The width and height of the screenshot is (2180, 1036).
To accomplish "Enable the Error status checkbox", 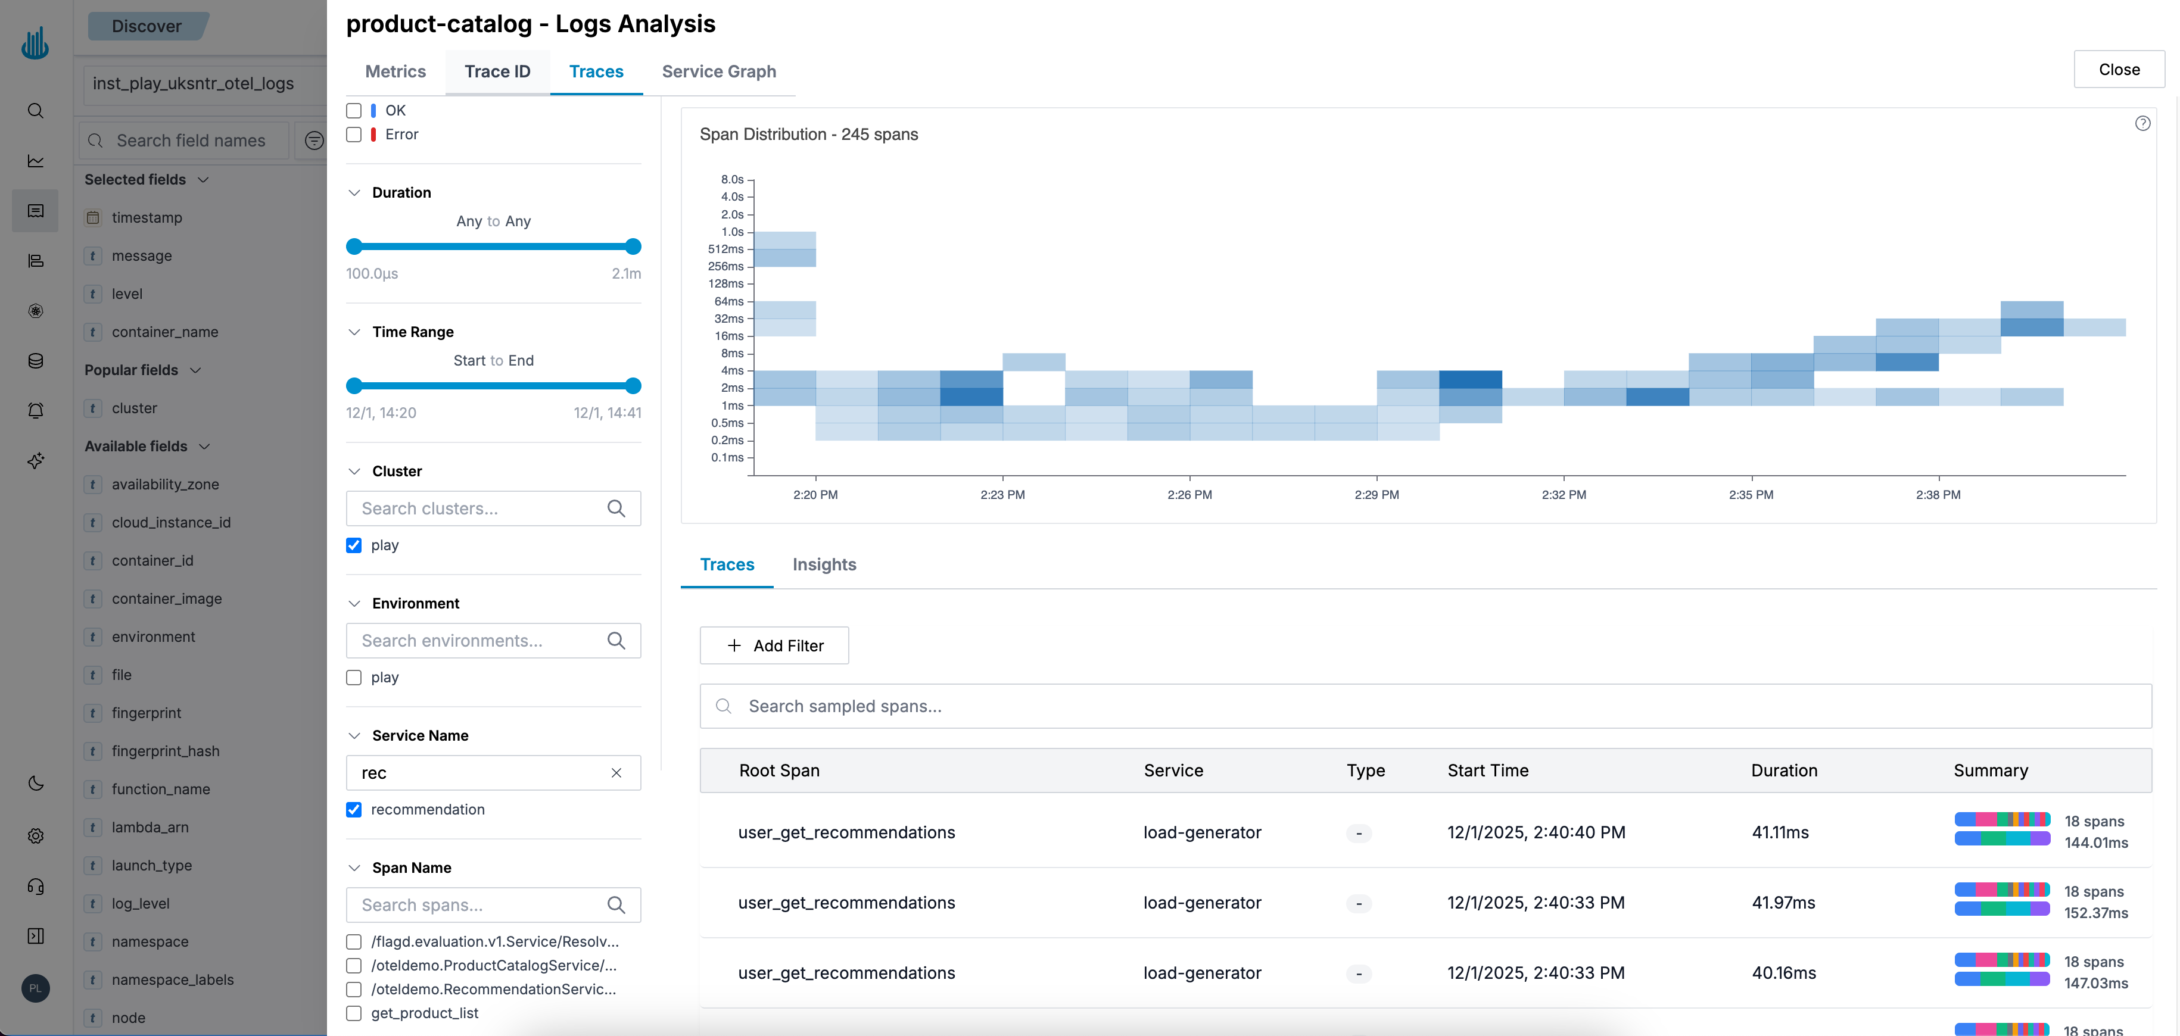I will 354,135.
